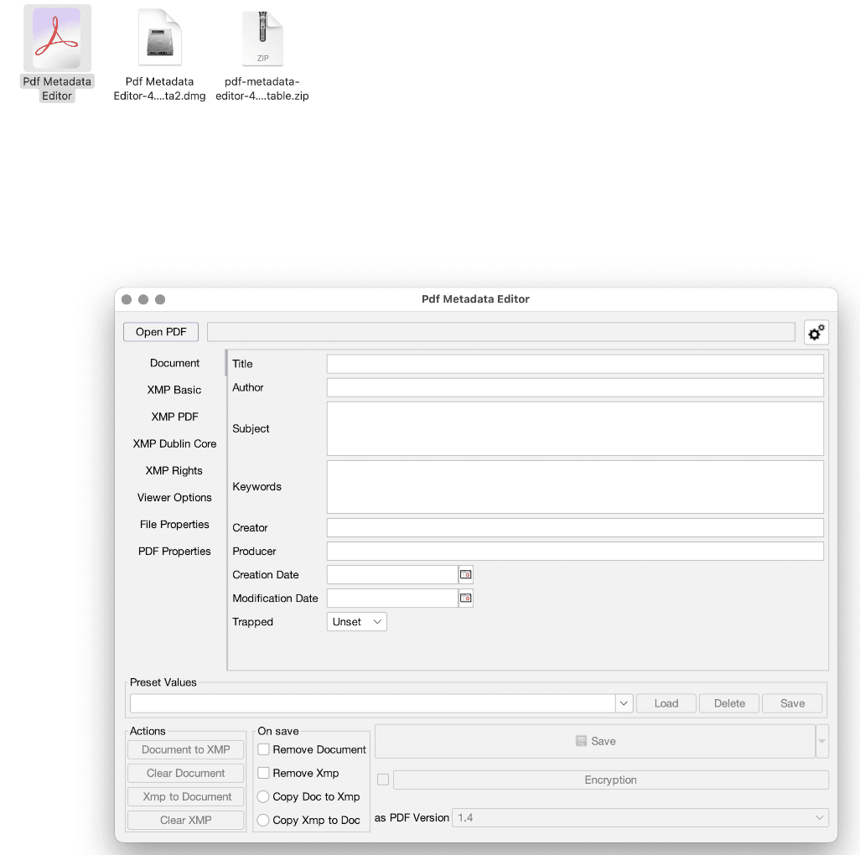Open the settings gear icon
860x855 pixels.
coord(816,332)
